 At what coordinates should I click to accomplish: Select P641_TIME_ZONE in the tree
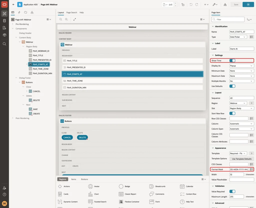tap(41, 69)
